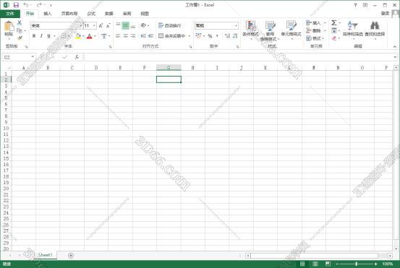Open the borders dropdown arrow
The image size is (400, 268).
pos(69,36)
